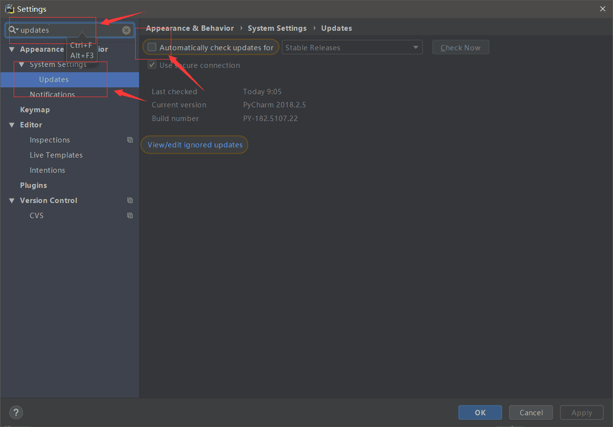613x427 pixels.
Task: Collapse the Appearance & Behavior section
Action: [11, 49]
